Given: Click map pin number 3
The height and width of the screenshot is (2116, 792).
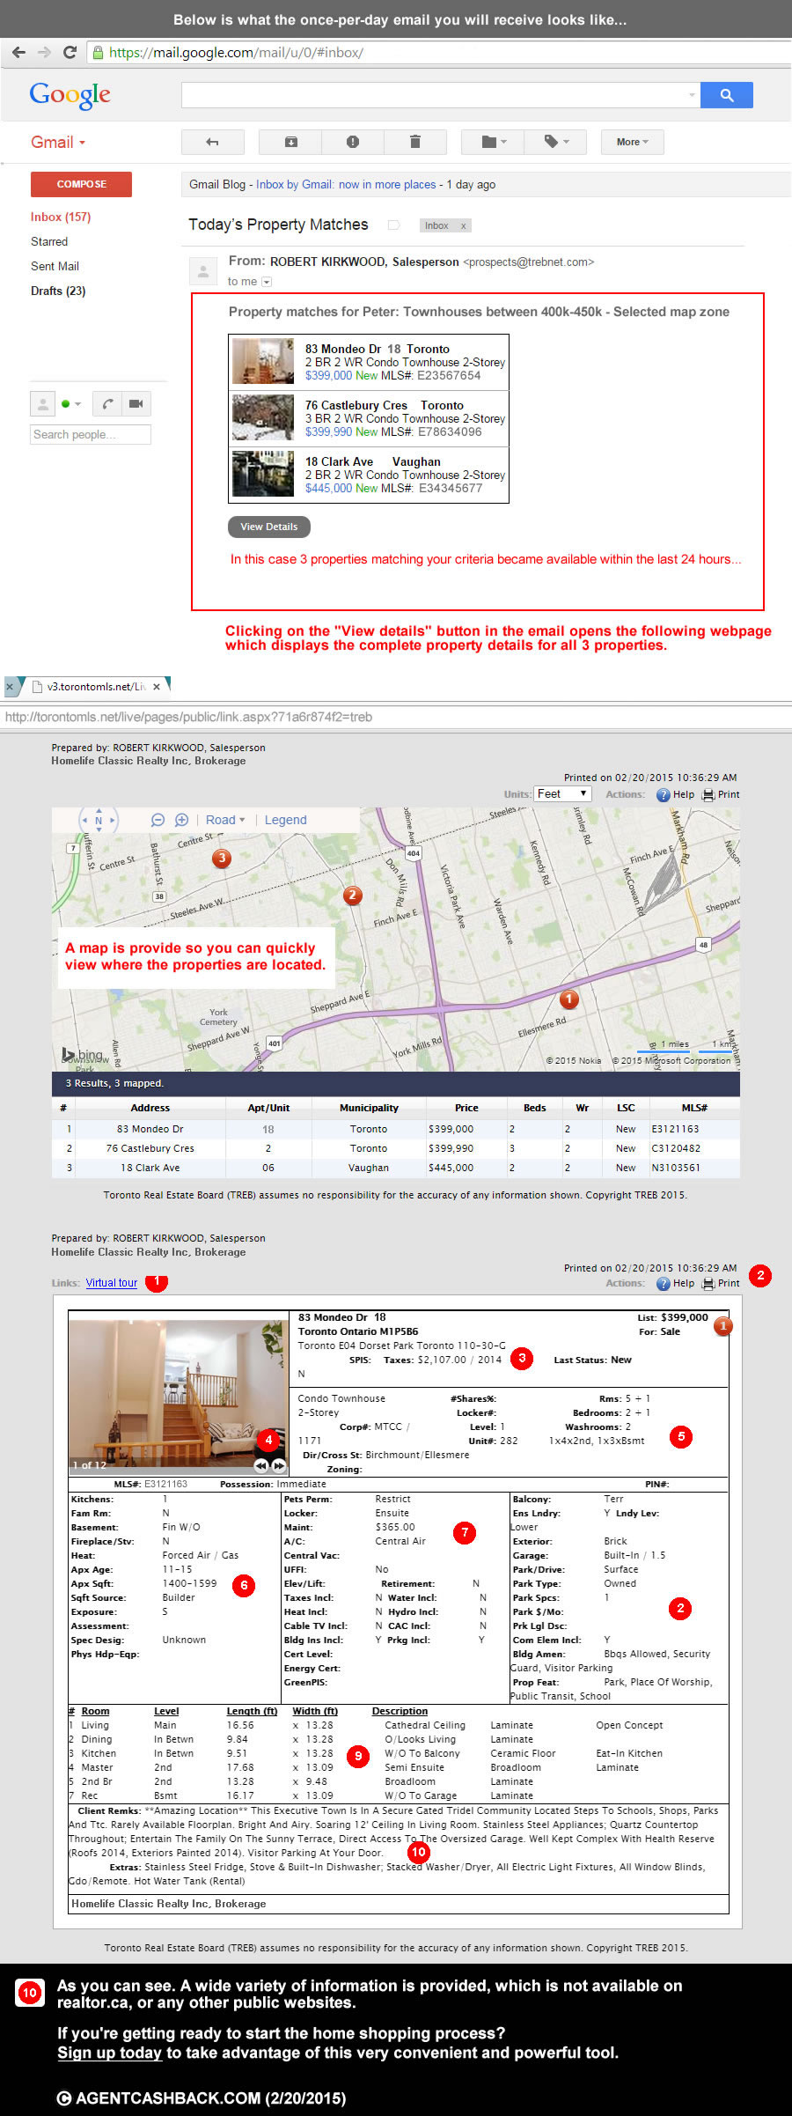Looking at the screenshot, I should 222,858.
